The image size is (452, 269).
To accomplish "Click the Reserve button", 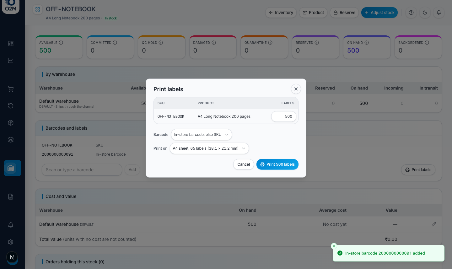I will [x=344, y=13].
